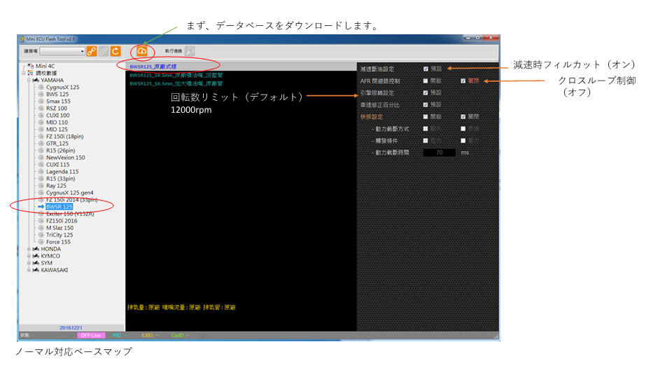Click database version 20161221 label

point(71,328)
